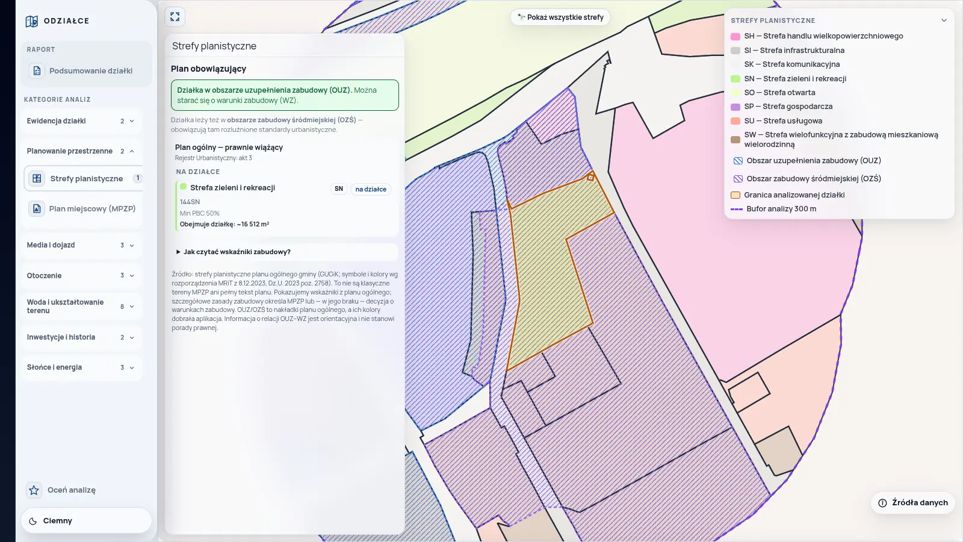
Task: Click the moon icon in Ciemny toggle
Action: pos(33,521)
